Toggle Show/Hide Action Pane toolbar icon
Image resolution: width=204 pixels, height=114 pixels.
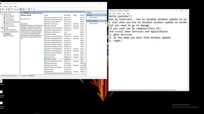(23, 9)
